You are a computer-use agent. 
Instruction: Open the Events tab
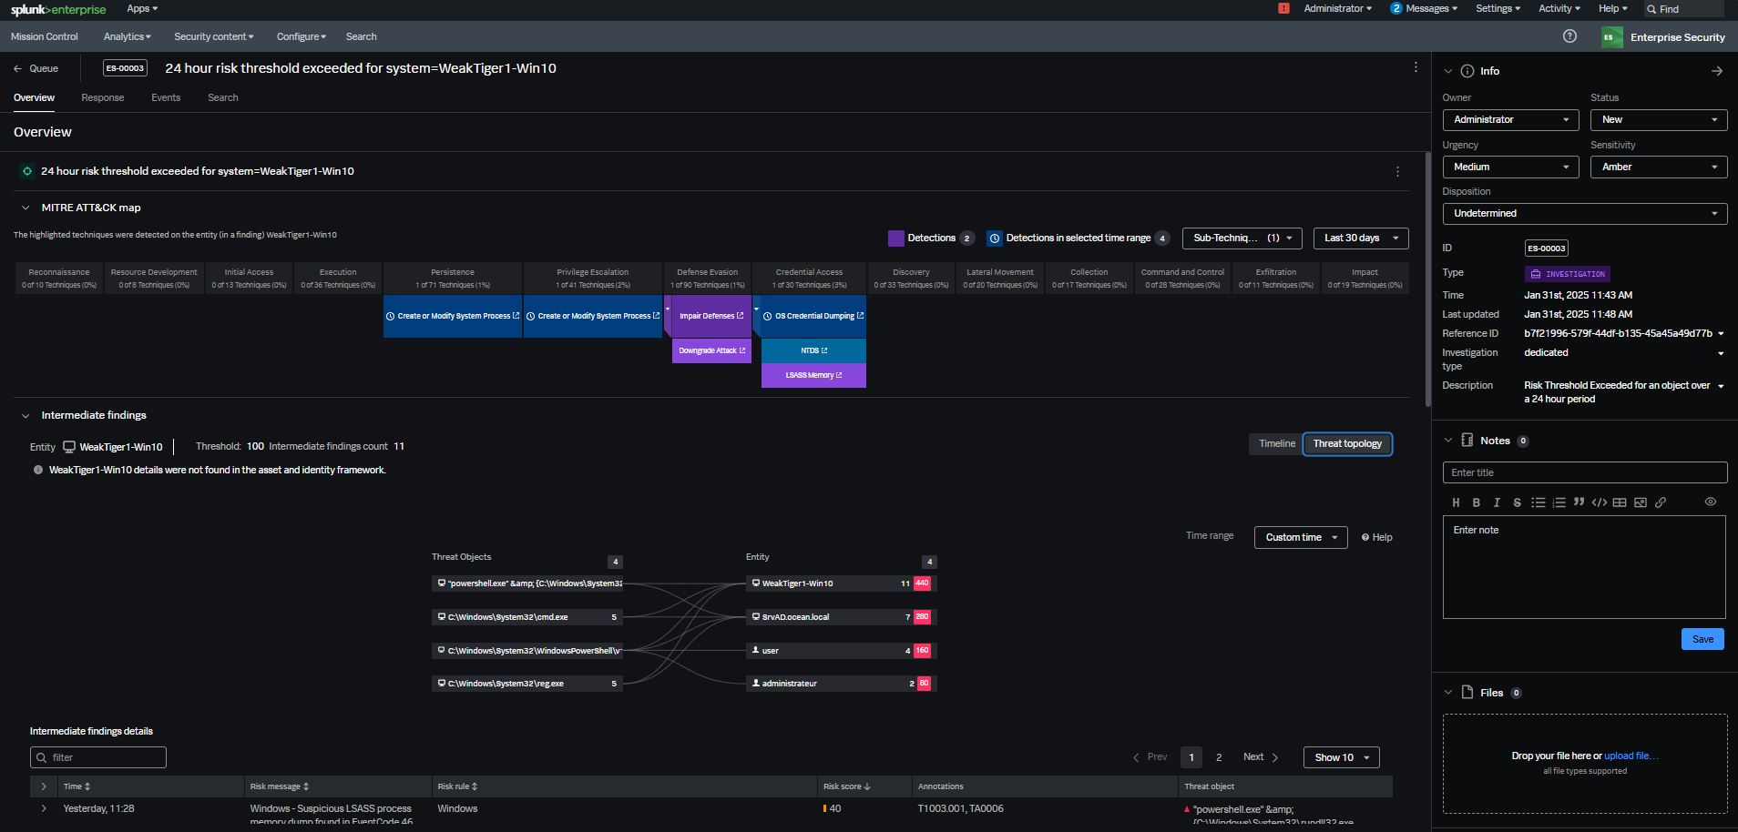[x=166, y=97]
